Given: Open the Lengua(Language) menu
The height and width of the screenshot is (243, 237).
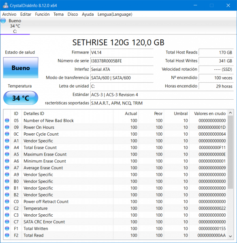Looking at the screenshot, I should pos(115,14).
